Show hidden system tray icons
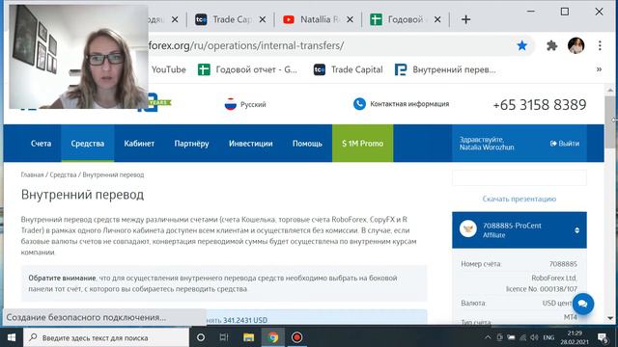The image size is (618, 347). tap(488, 337)
